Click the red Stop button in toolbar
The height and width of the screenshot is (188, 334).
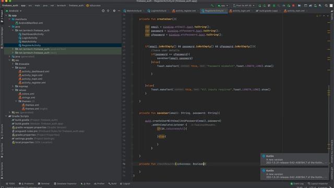click(293, 6)
